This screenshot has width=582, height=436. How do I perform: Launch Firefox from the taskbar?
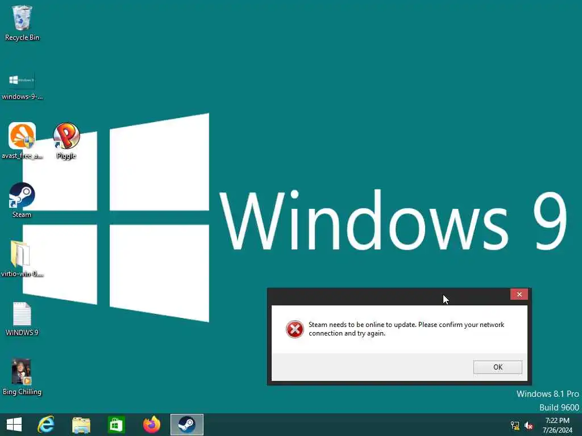[151, 425]
